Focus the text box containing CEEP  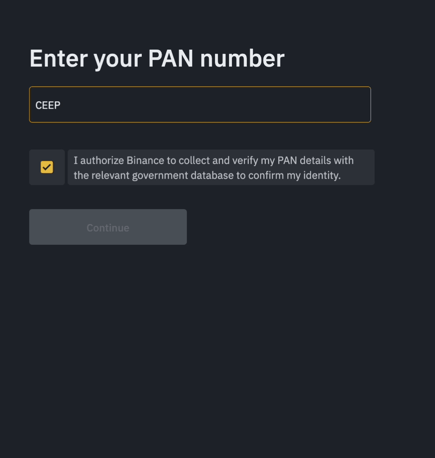[x=200, y=105]
